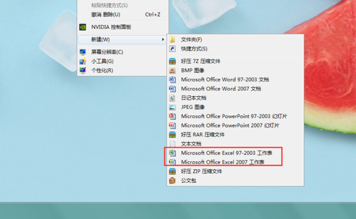Click the PowerPoint 2007 icon

point(172,125)
